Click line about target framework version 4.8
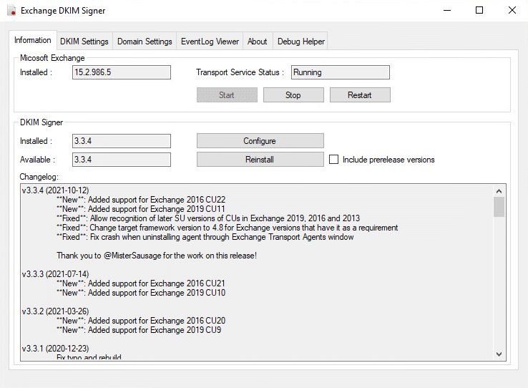Viewport: 528px width, 388px height. 228,228
